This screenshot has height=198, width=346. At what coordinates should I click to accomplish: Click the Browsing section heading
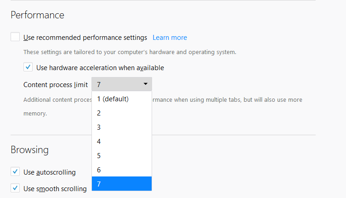pos(29,150)
